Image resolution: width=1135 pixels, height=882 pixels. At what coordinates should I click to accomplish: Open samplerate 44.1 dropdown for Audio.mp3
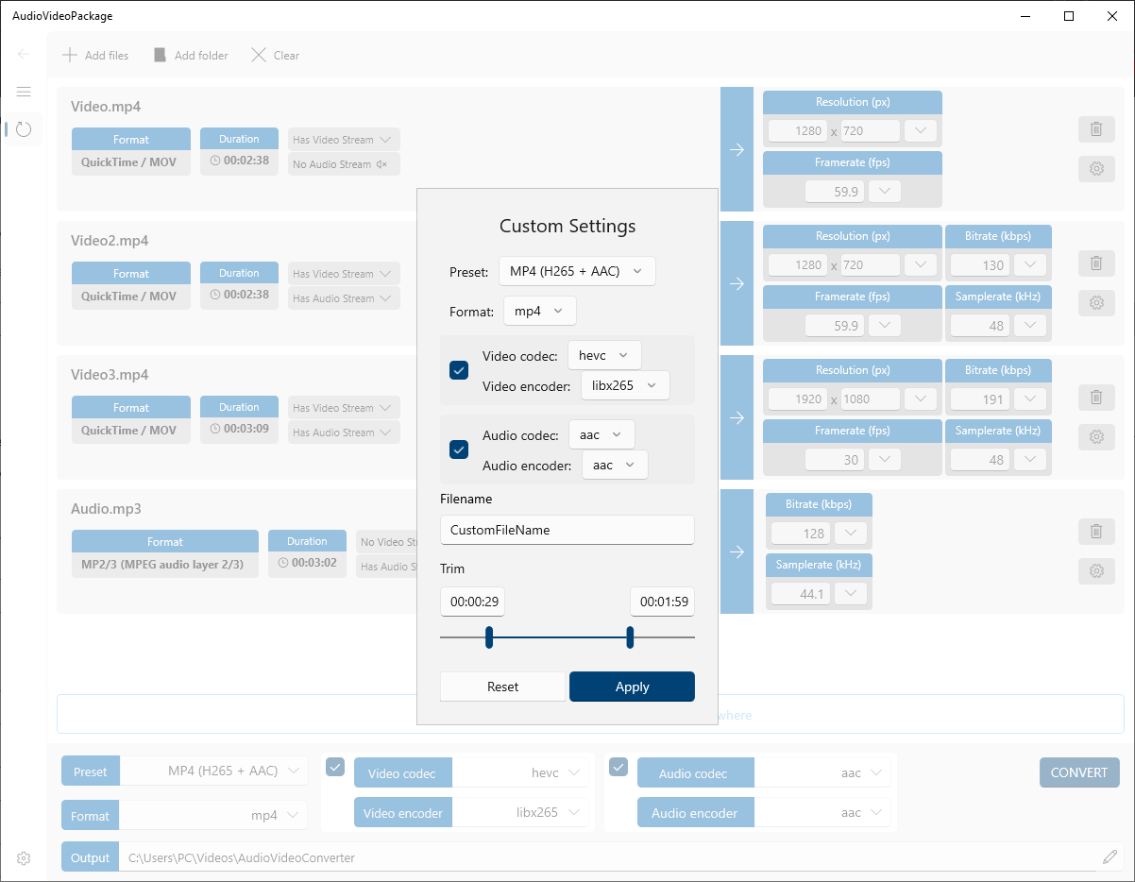point(851,593)
